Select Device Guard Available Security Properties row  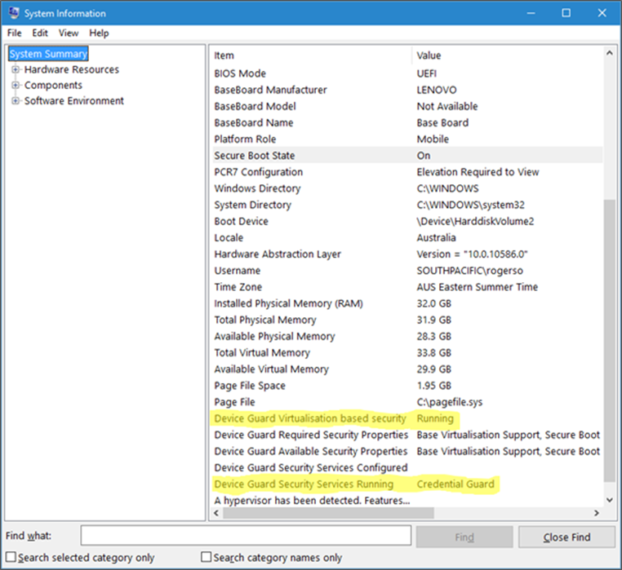point(407,452)
